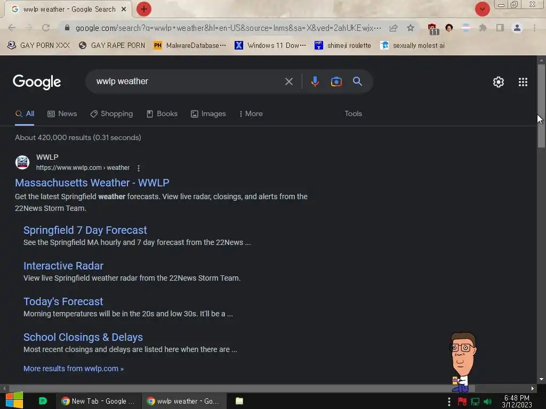546x409 pixels.
Task: Click the striped flag extension icon
Action: (x=466, y=28)
